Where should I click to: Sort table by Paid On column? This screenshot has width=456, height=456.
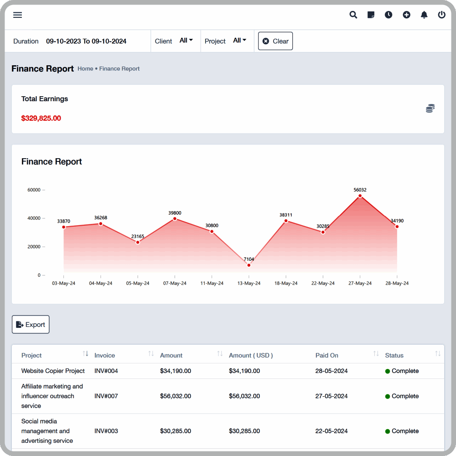376,354
